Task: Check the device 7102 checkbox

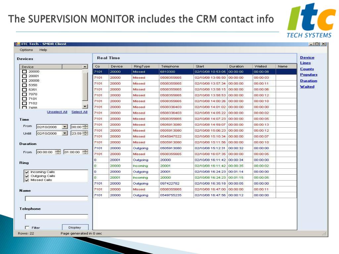Action: click(x=24, y=103)
